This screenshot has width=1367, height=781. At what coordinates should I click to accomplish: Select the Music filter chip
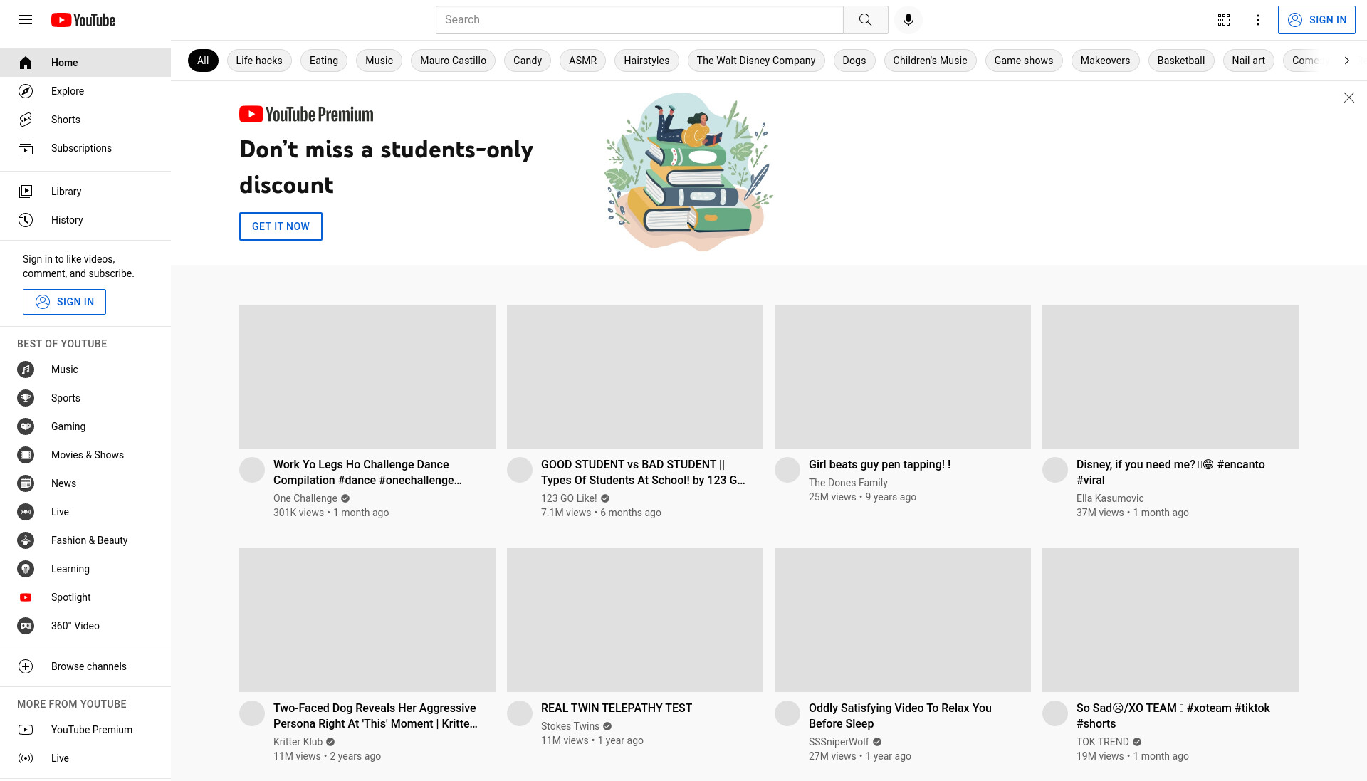(379, 61)
